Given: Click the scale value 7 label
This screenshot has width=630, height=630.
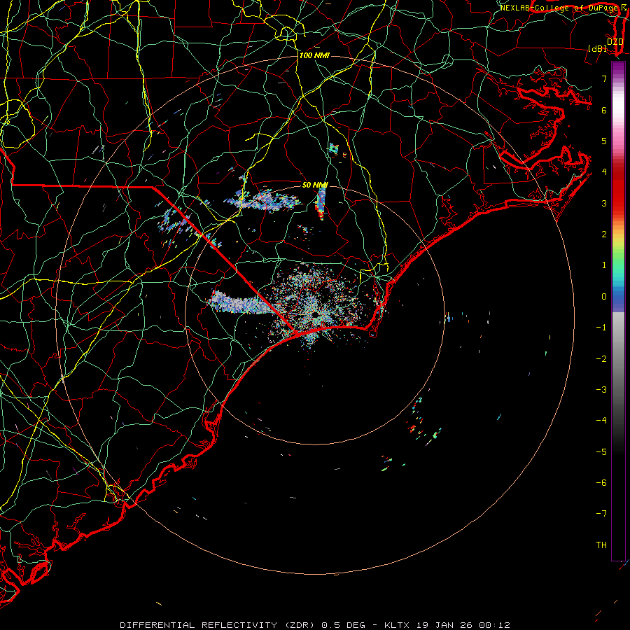Looking at the screenshot, I should click(x=604, y=78).
